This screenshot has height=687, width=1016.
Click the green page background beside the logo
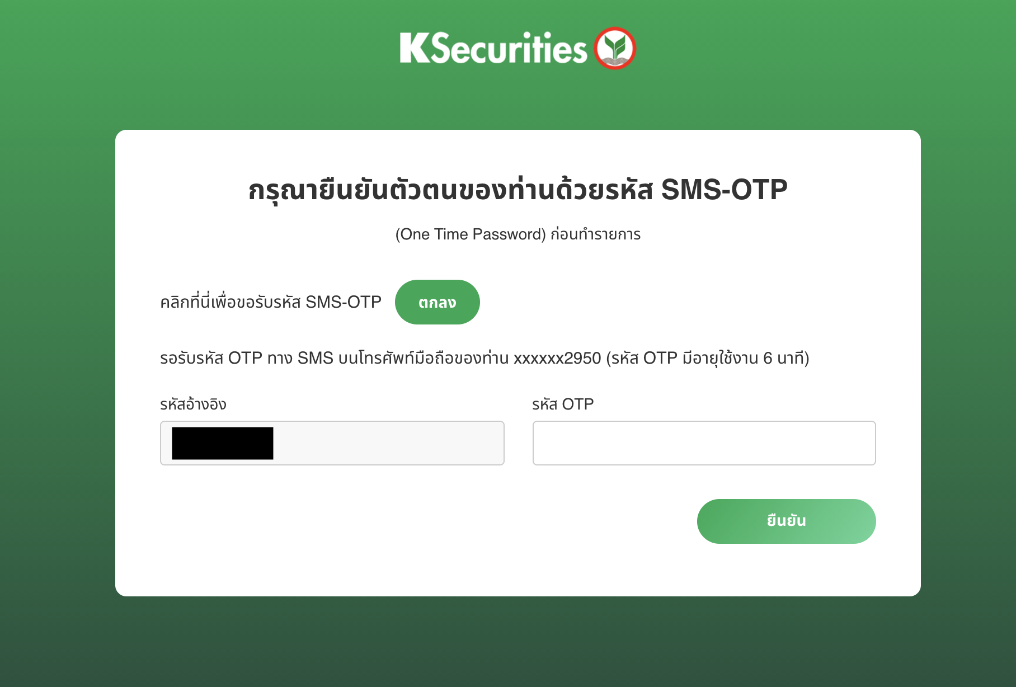tap(224, 50)
